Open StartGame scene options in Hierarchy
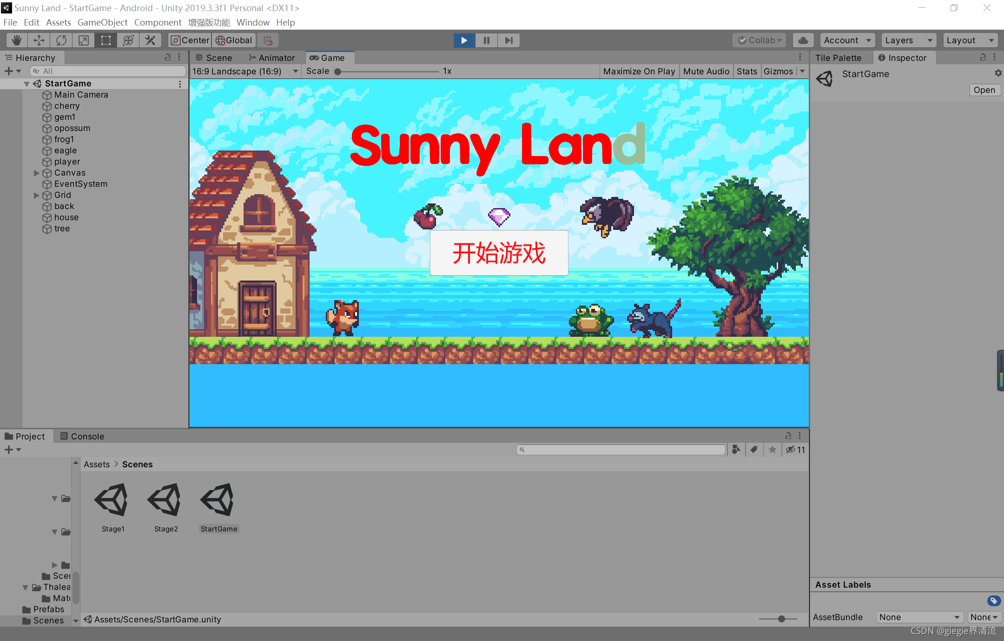 [180, 84]
